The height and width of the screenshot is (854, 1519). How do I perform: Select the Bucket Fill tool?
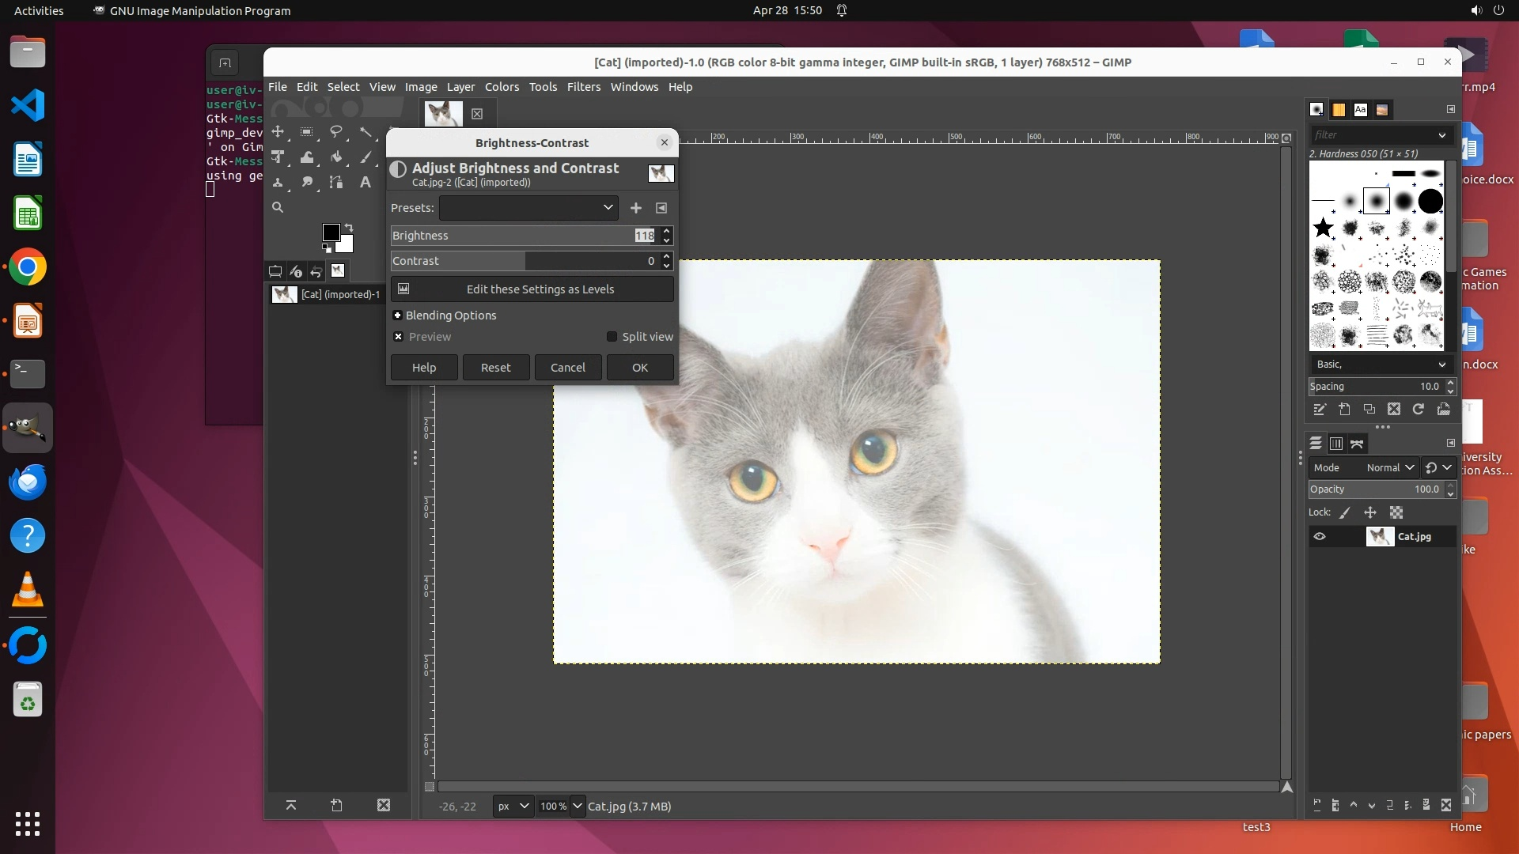click(336, 157)
